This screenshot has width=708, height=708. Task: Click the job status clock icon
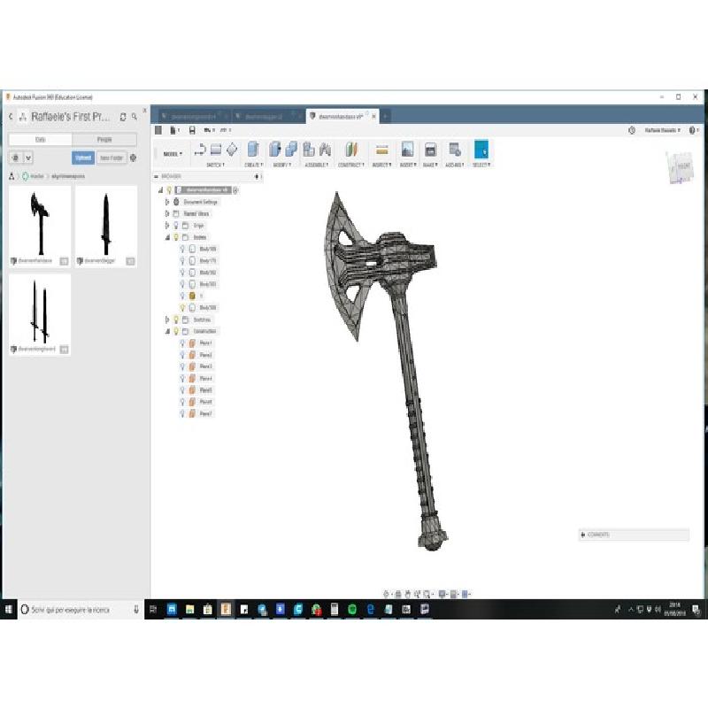pyautogui.click(x=632, y=130)
